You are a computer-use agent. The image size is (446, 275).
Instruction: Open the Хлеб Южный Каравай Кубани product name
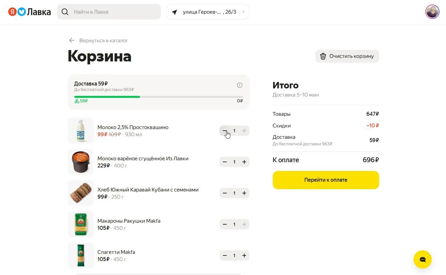coord(148,190)
